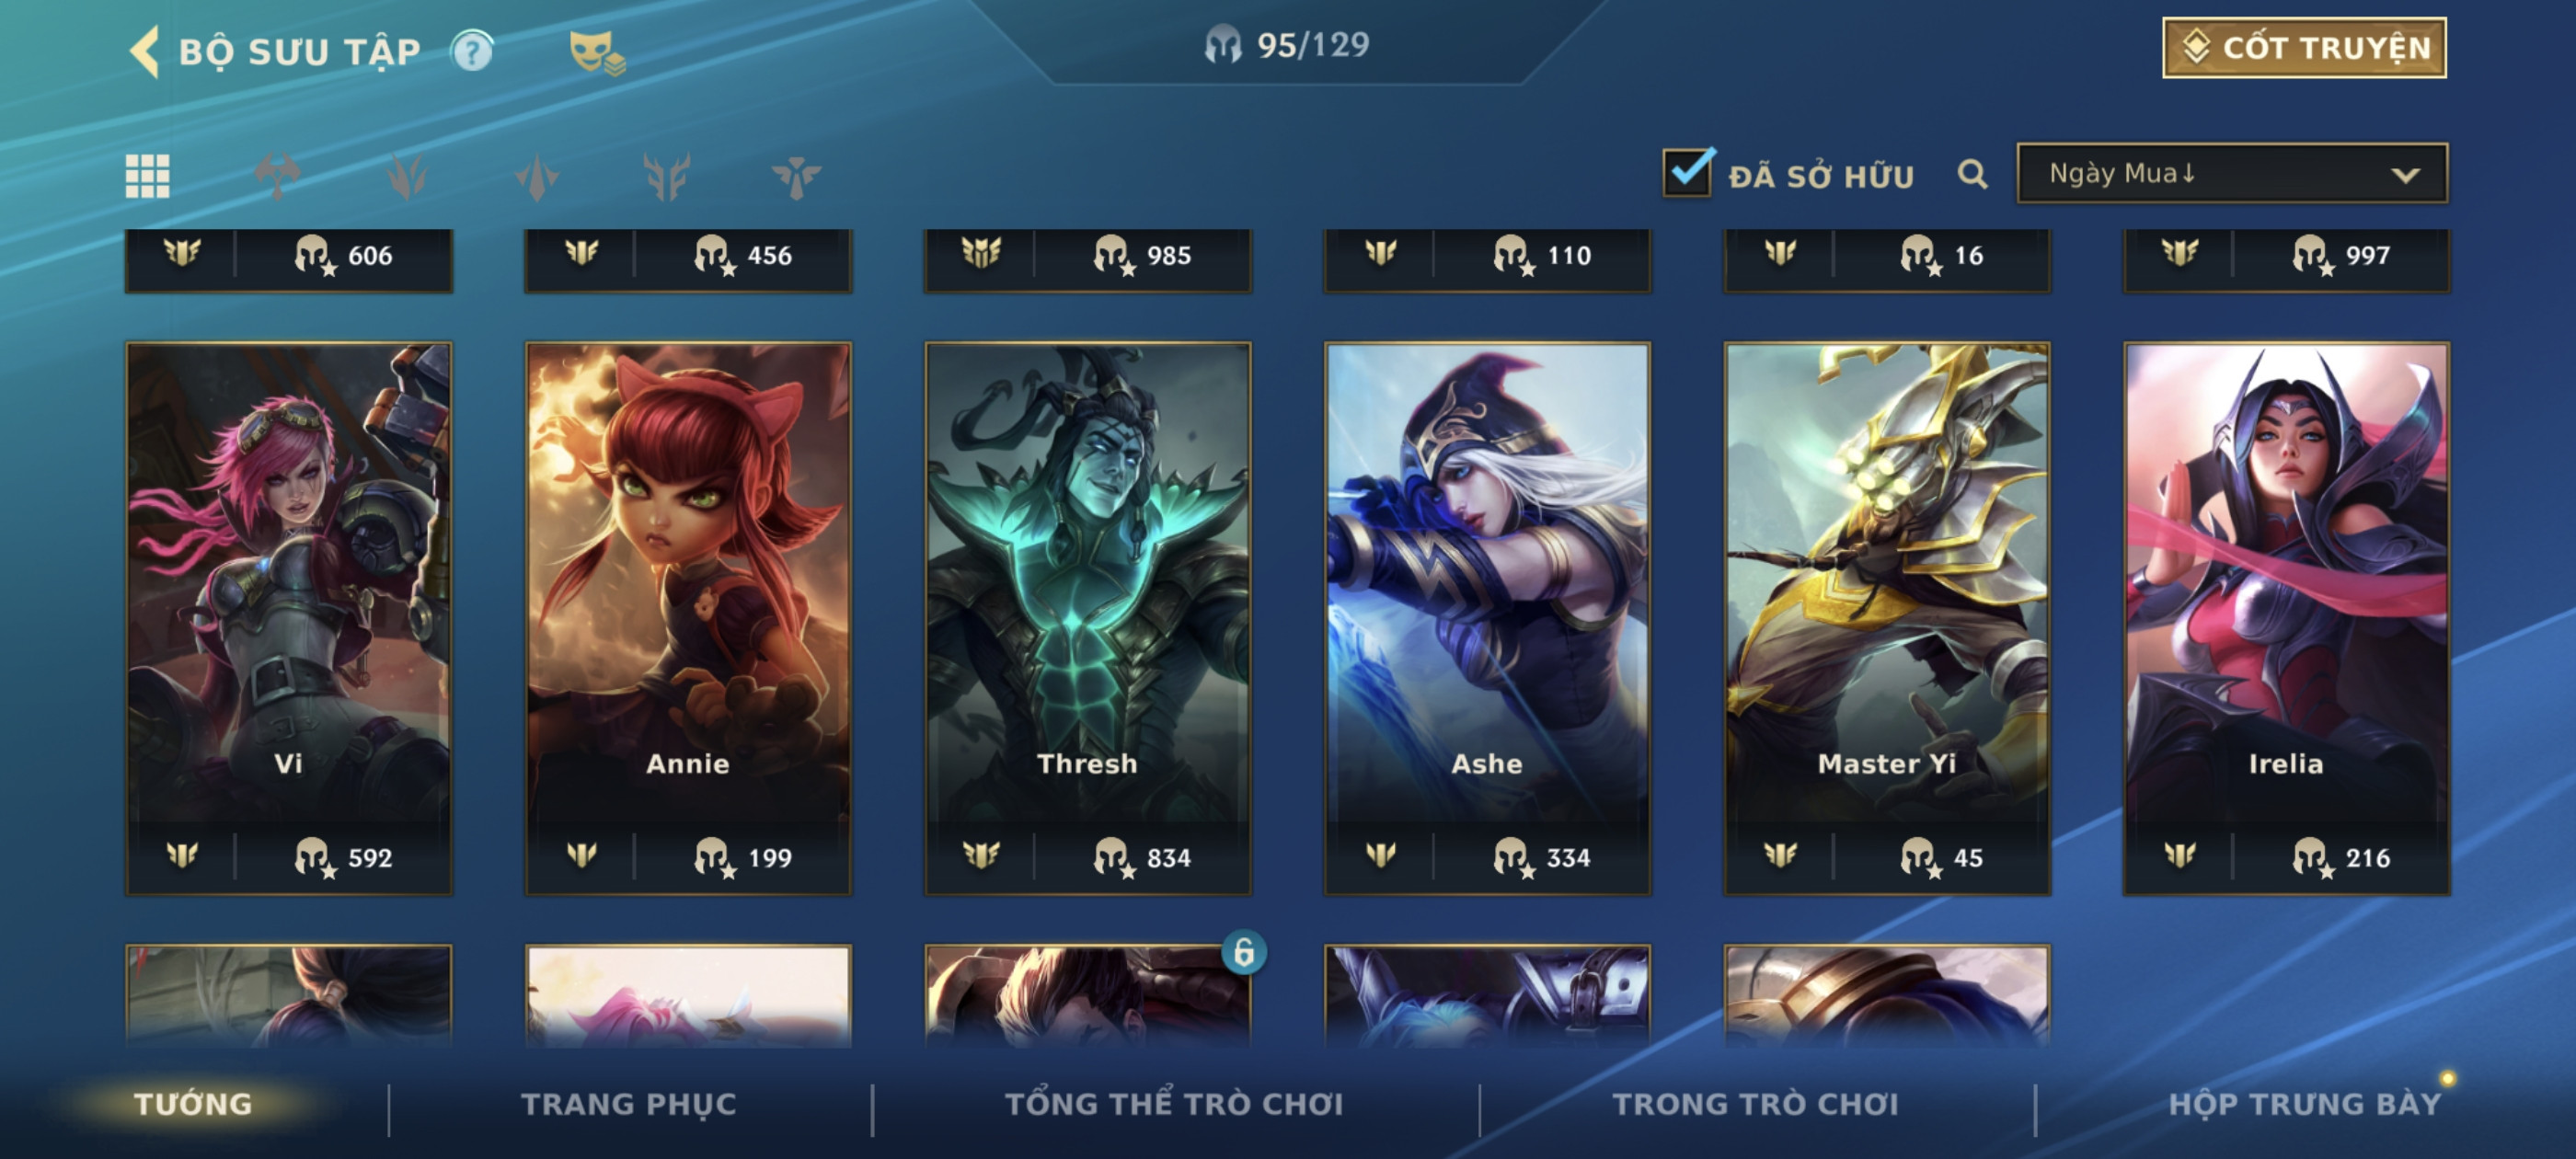Open the magnifying glass search icon
The width and height of the screenshot is (2576, 1159).
[x=1972, y=175]
